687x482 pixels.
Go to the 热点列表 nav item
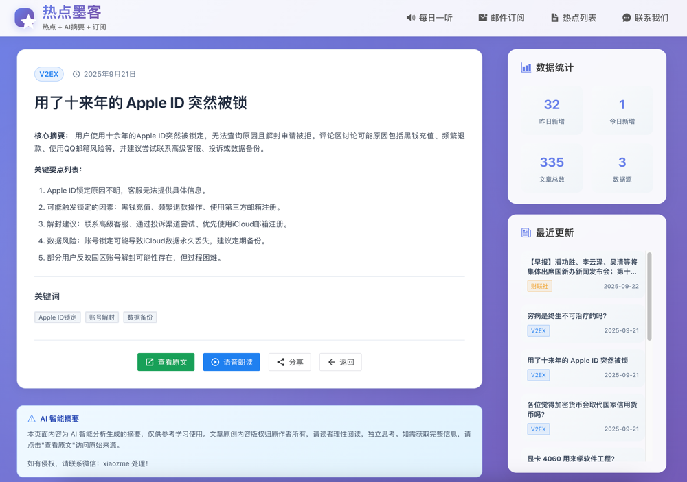point(574,18)
